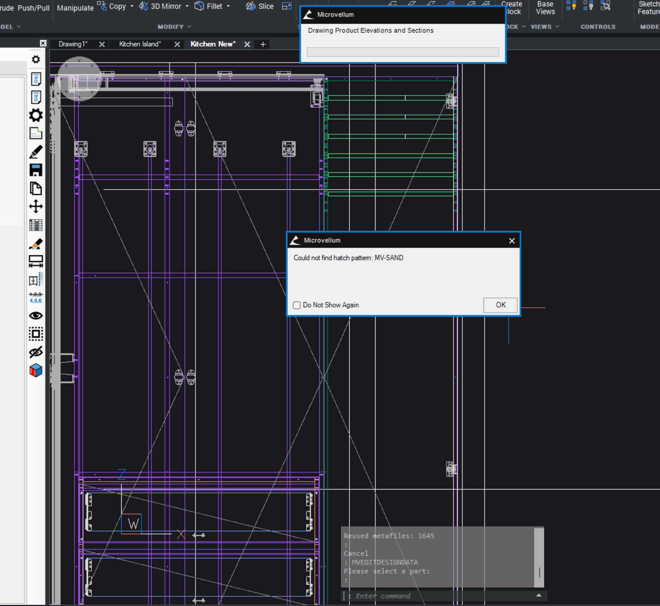Expand the MODIFY panel chevron
The width and height of the screenshot is (660, 606).
tap(189, 27)
